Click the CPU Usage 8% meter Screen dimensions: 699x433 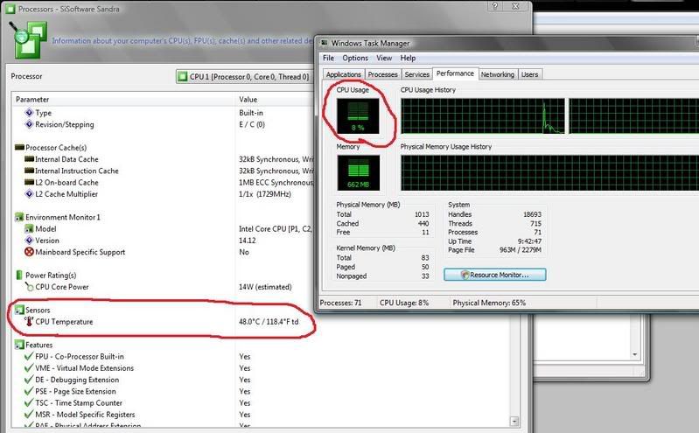[x=358, y=116]
